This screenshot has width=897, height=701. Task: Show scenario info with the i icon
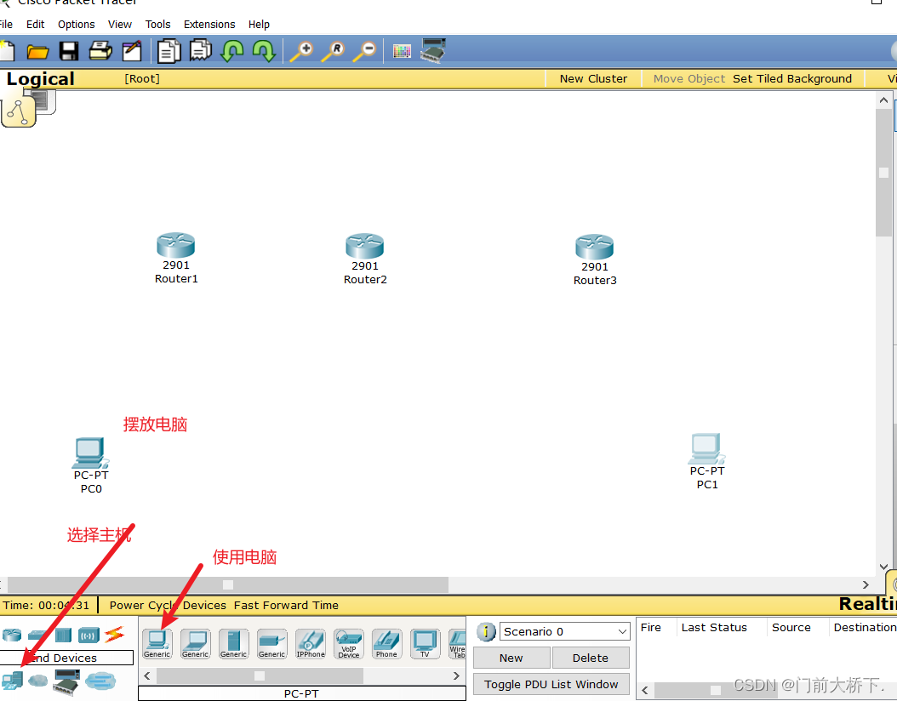486,631
